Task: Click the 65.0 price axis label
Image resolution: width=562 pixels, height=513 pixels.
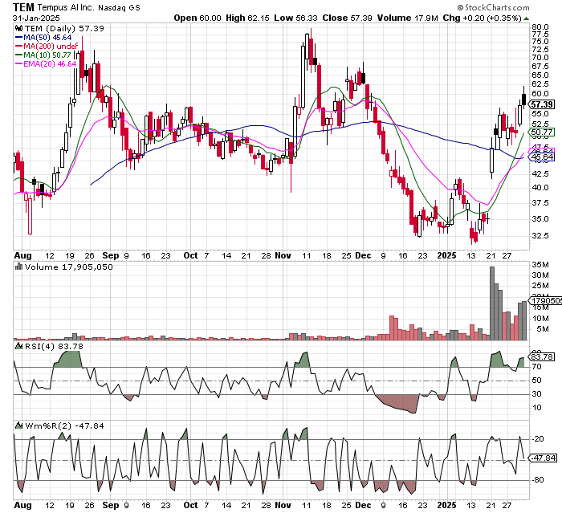Action: pyautogui.click(x=540, y=75)
